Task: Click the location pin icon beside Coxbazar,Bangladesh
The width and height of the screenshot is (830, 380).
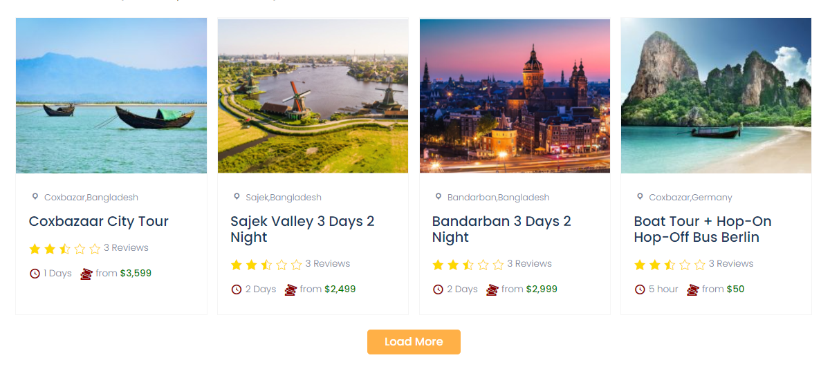Action: (35, 197)
